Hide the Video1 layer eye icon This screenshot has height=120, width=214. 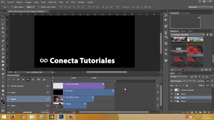point(172,101)
